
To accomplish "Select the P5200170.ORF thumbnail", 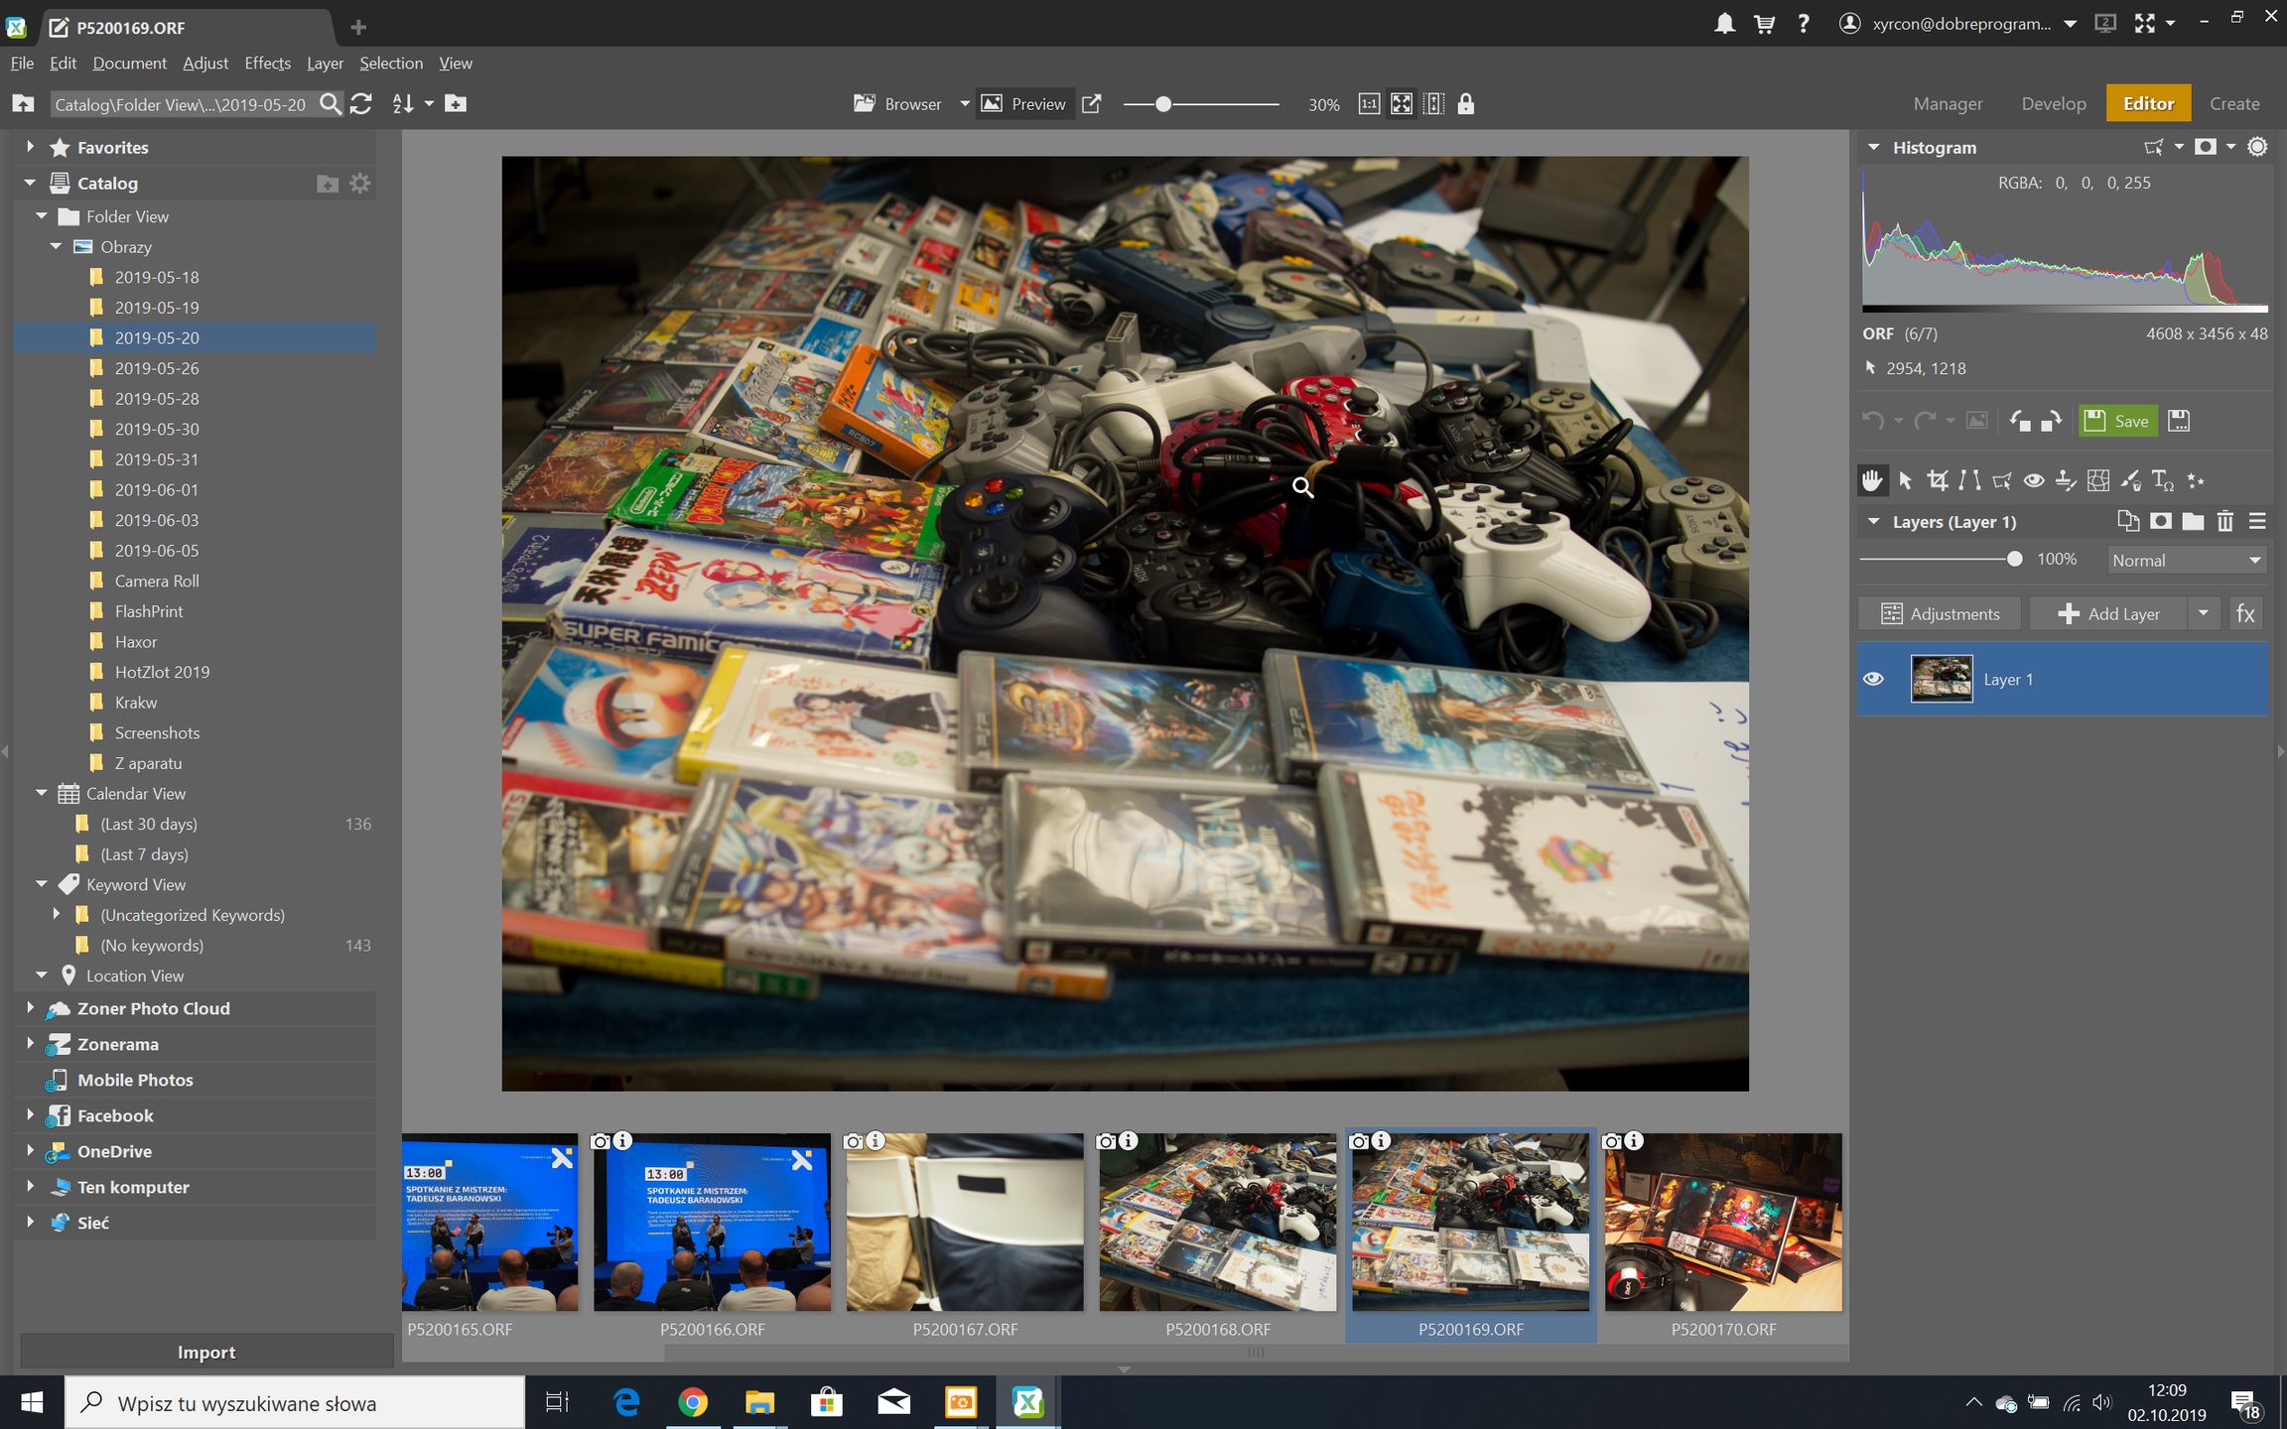I will pos(1722,1223).
